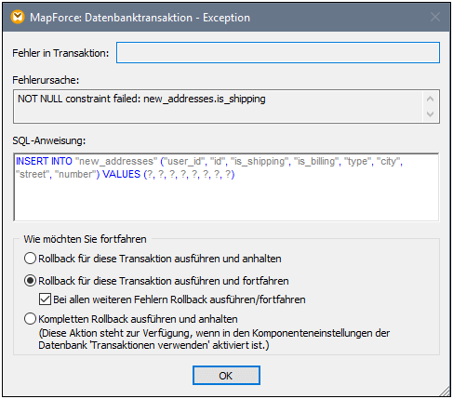Close the Datenbanktransaktion Exception dialog

[435, 17]
